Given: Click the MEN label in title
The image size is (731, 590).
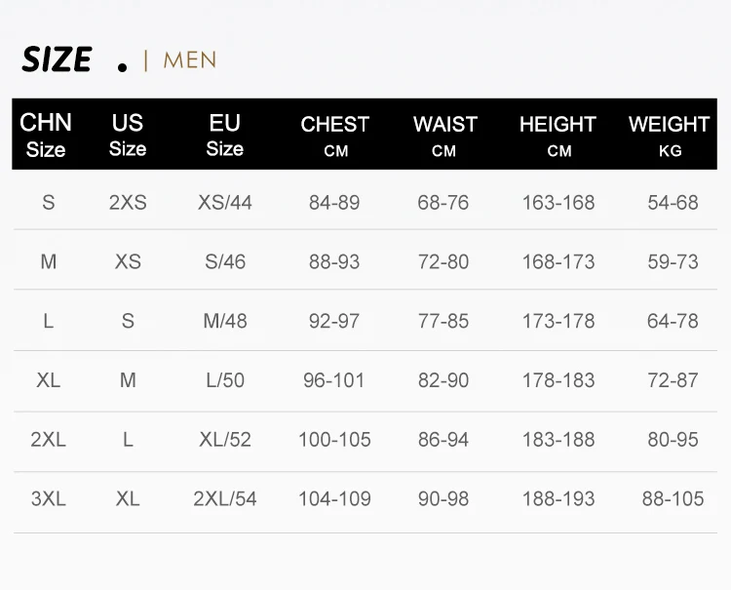Looking at the screenshot, I should click(x=190, y=60).
